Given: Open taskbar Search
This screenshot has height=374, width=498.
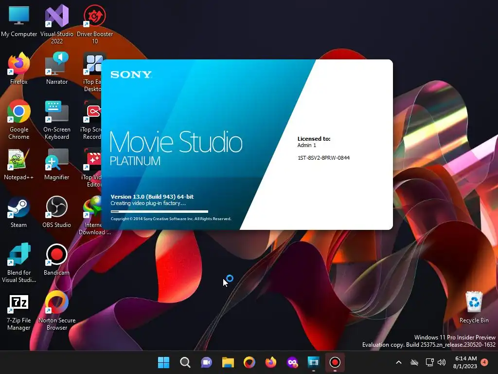Looking at the screenshot, I should (185, 362).
